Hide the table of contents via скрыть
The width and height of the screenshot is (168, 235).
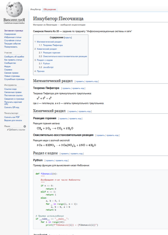(x=68, y=38)
